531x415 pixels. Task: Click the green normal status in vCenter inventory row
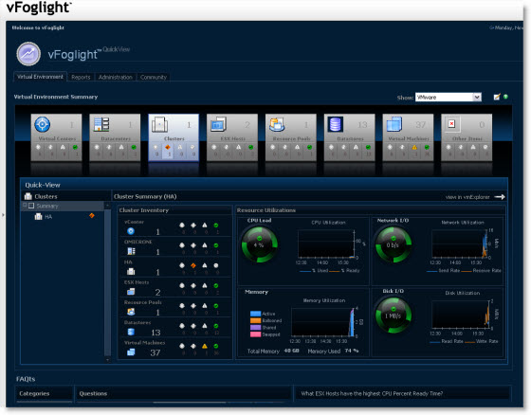coord(216,226)
